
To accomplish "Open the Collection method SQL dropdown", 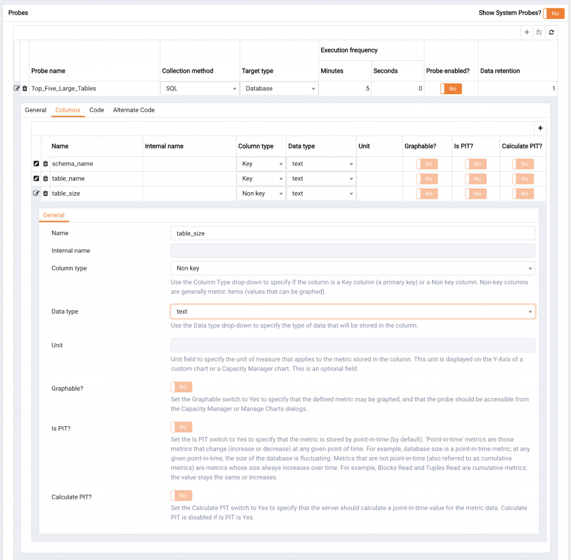I will 199,89.
